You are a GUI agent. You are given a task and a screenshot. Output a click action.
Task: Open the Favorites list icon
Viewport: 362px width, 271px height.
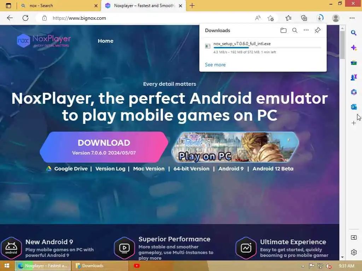click(288, 18)
